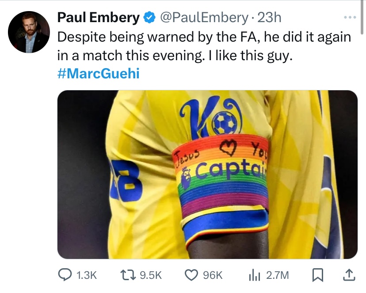This screenshot has height=293, width=366.
Task: Click the 96K likes count
Action: coord(213,275)
